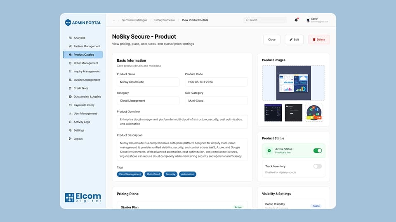Turn off the Active Status toggle
Viewport: 396px width, 222px height.
click(317, 150)
